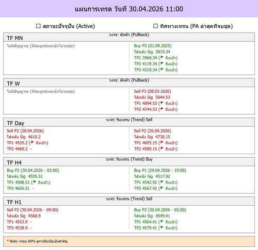This screenshot has height=250, width=258.
Task: Click green flag beside TP2 4579.41
Action: (162, 227)
